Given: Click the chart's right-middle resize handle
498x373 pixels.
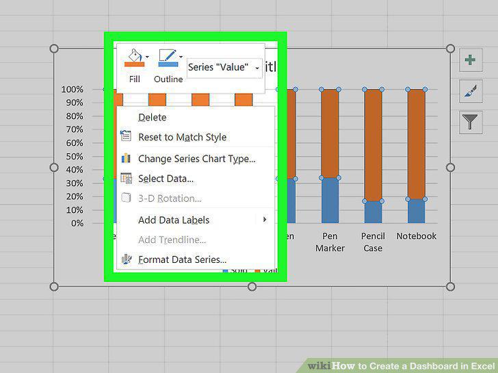Looking at the screenshot, I should (450, 168).
